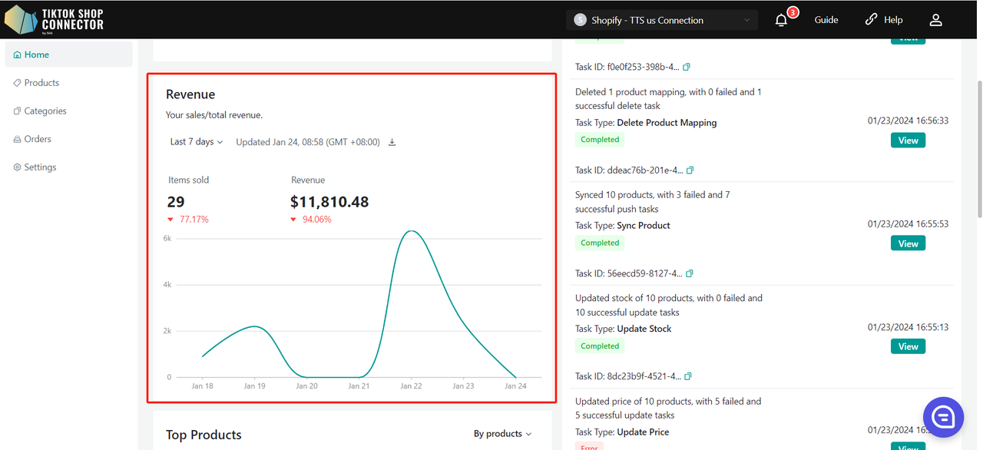
Task: Go to Products in the sidebar
Action: click(41, 83)
